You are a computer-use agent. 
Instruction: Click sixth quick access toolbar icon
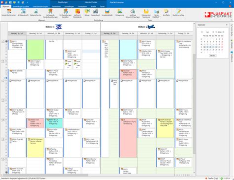point(23,2)
